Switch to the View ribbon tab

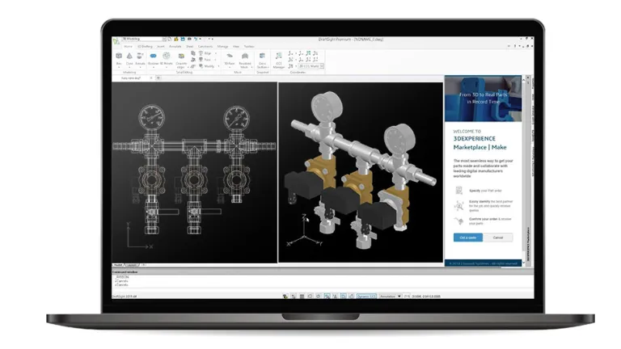point(235,46)
